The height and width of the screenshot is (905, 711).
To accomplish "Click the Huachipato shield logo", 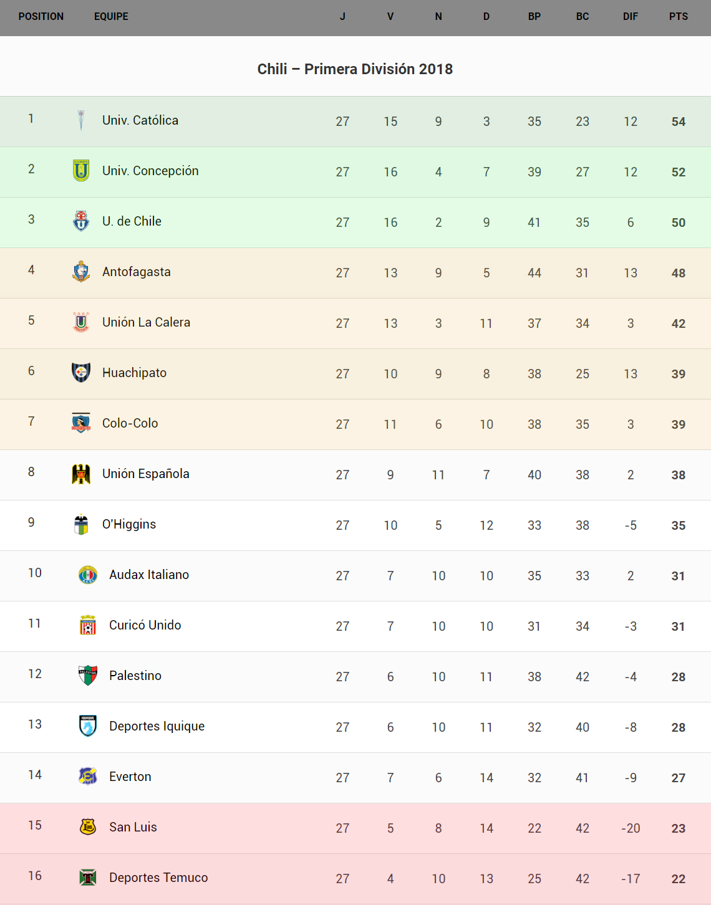I will click(81, 373).
